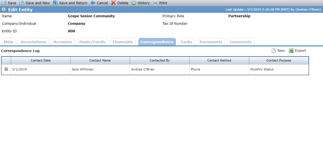Open the Main tab

coord(8,42)
